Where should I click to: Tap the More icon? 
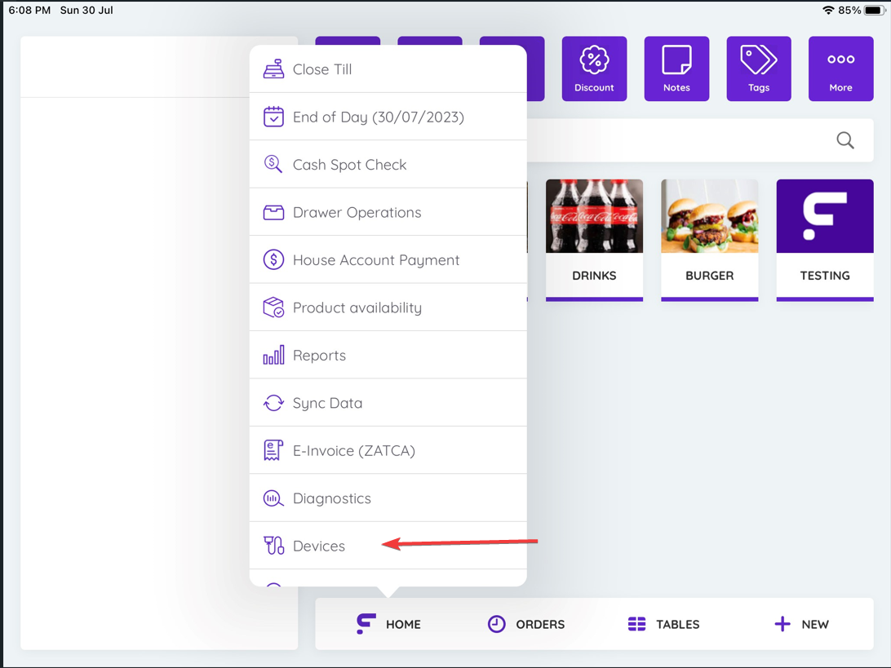pos(840,69)
